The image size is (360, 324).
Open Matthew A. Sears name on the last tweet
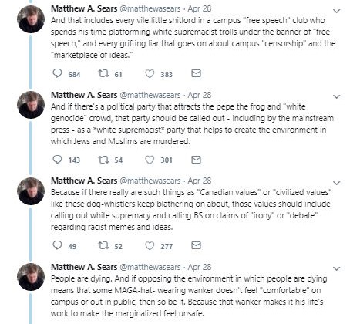[84, 267]
